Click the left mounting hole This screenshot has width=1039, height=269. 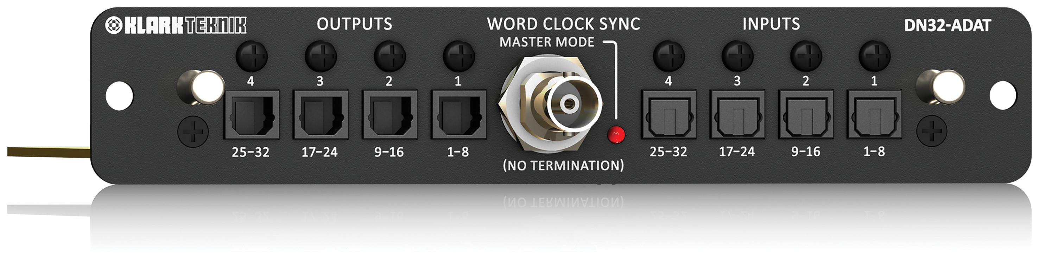click(x=119, y=96)
